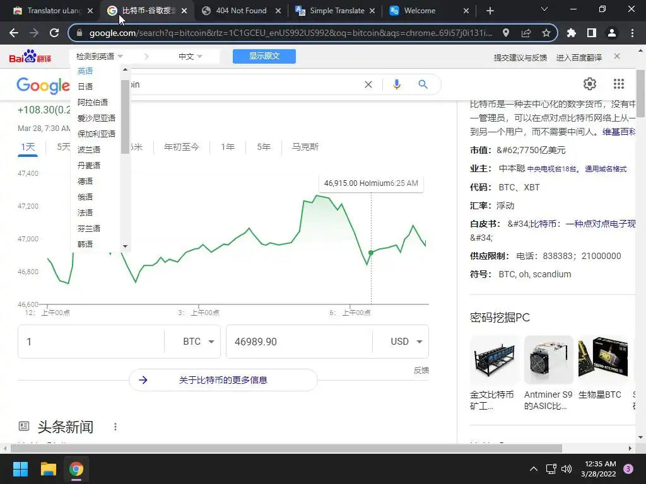This screenshot has width=646, height=484.
Task: Click the Baidu Translate logo
Action: [x=30, y=56]
